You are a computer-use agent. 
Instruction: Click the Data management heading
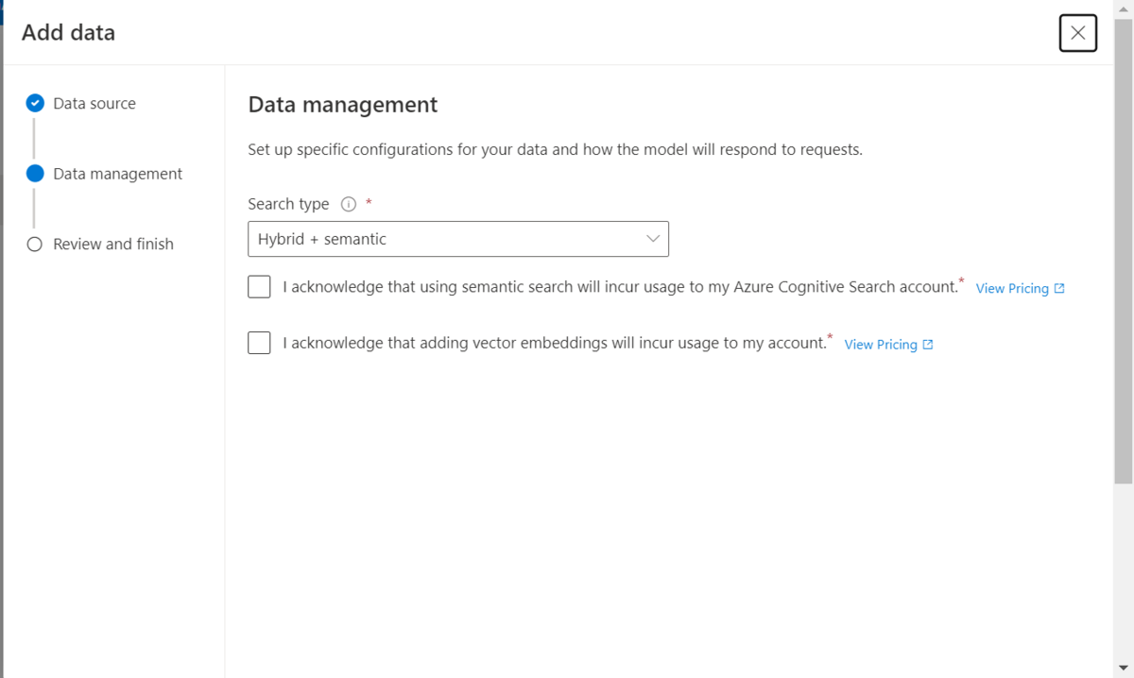[343, 105]
